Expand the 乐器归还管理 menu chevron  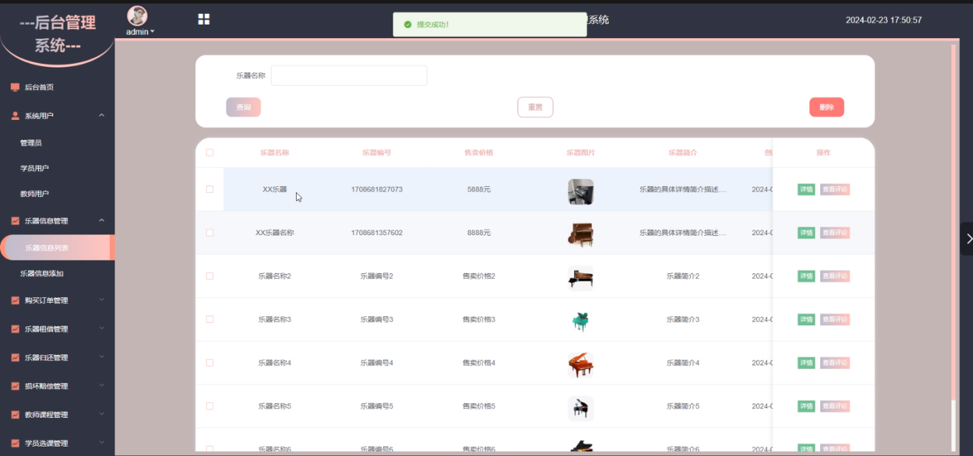pyautogui.click(x=102, y=357)
